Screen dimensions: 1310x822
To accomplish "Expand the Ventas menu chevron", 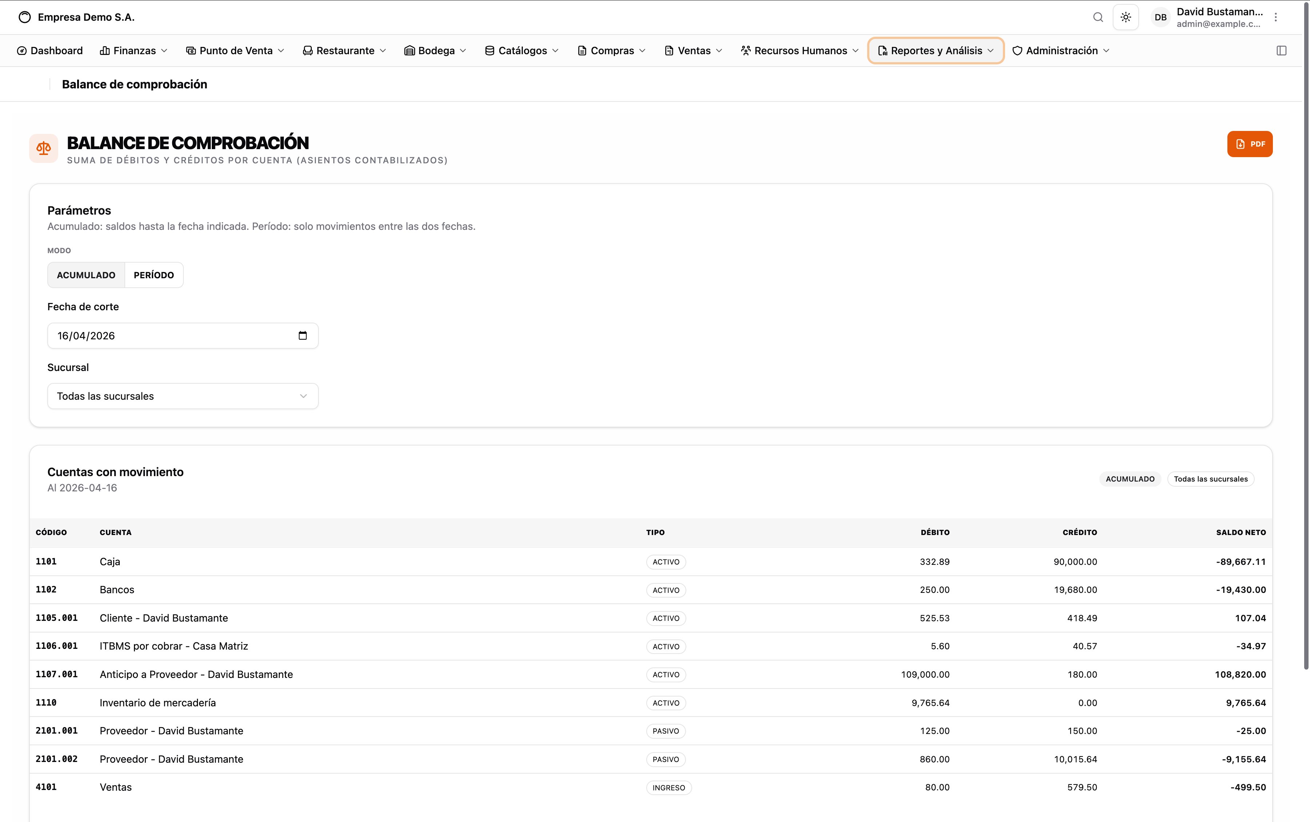I will (719, 51).
